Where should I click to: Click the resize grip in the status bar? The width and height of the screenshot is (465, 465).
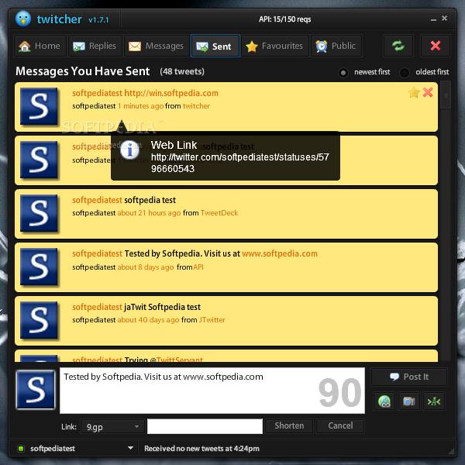(451, 452)
